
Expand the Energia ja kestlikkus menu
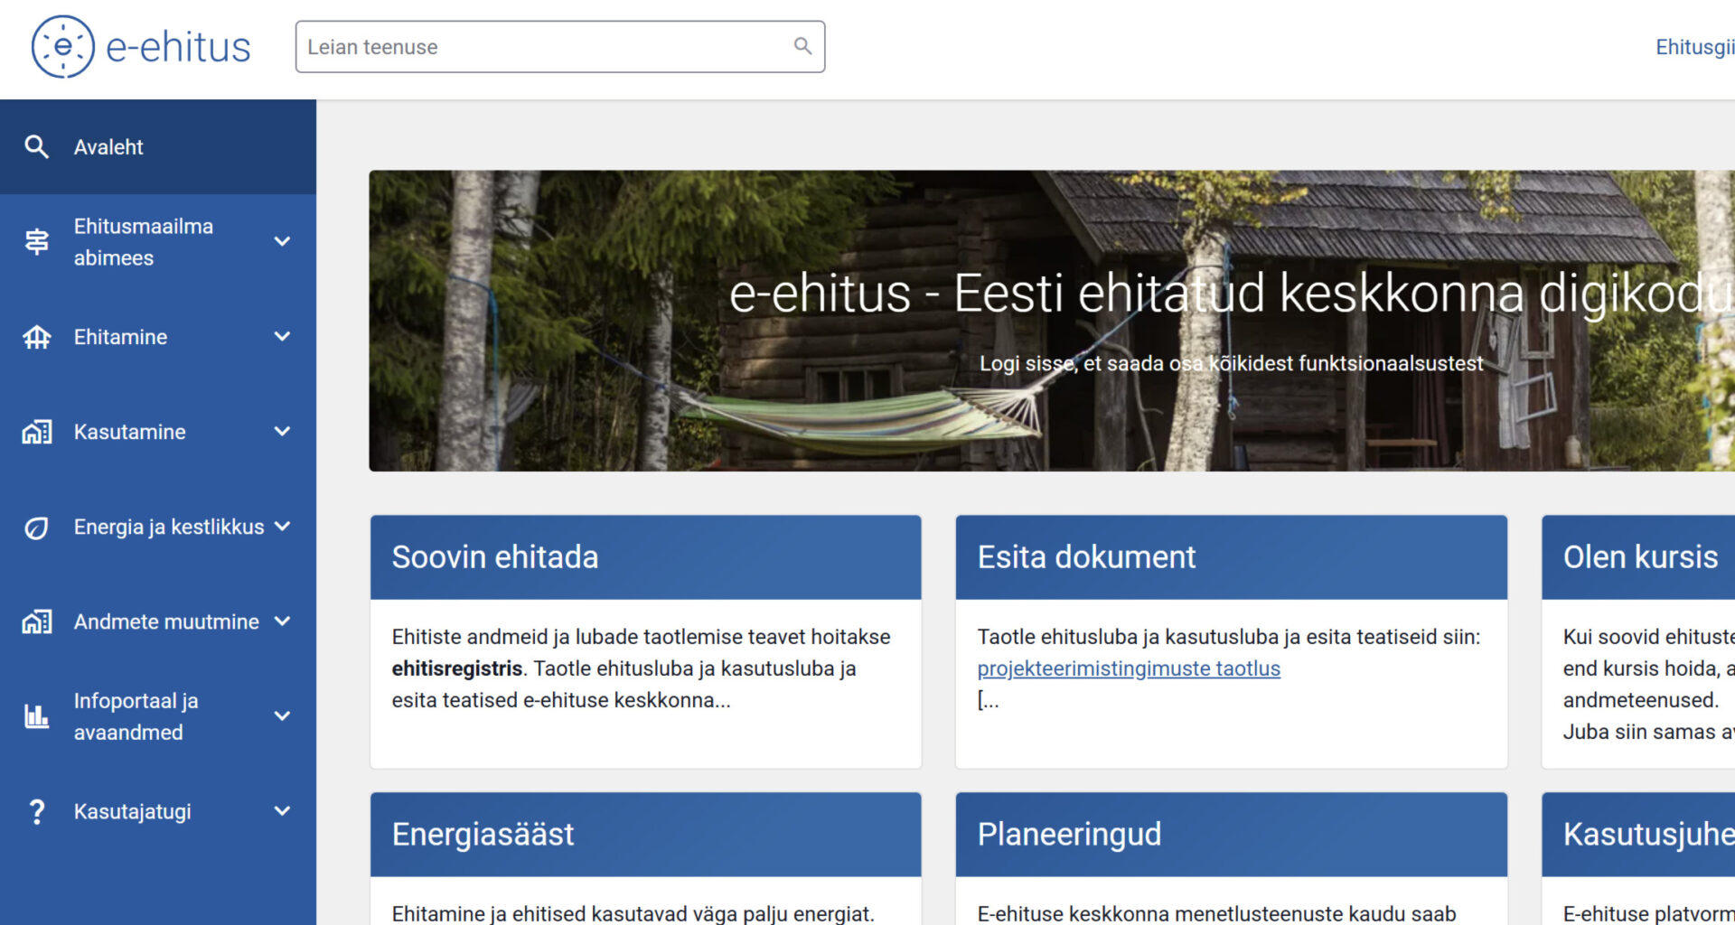[283, 527]
